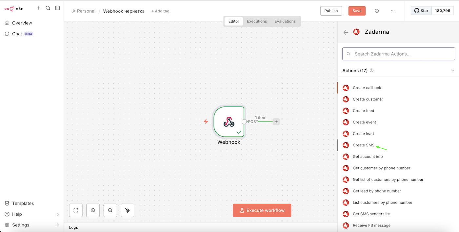Viewport: 459px width, 232px height.
Task: Click the 180,796 star count
Action: coord(443,10)
